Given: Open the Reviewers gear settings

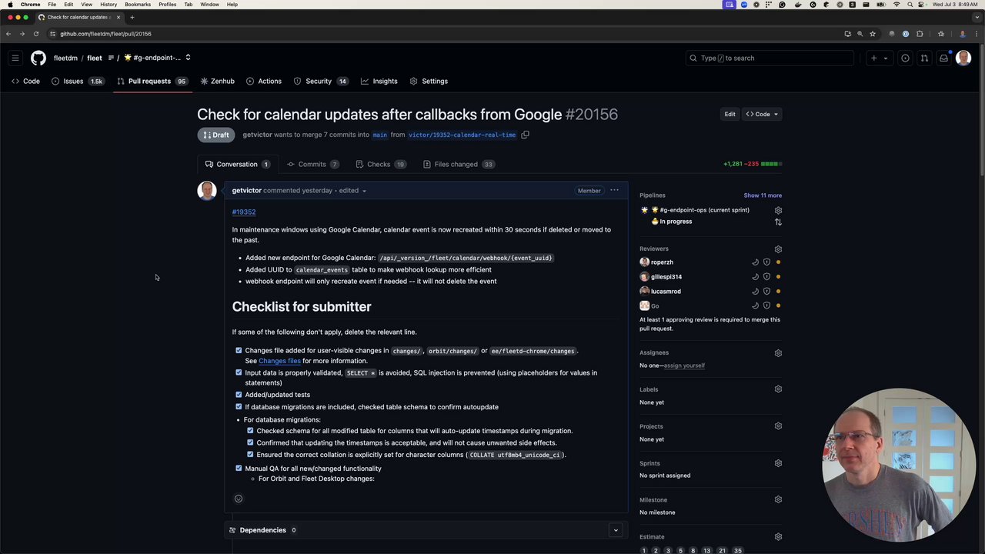Looking at the screenshot, I should point(778,249).
